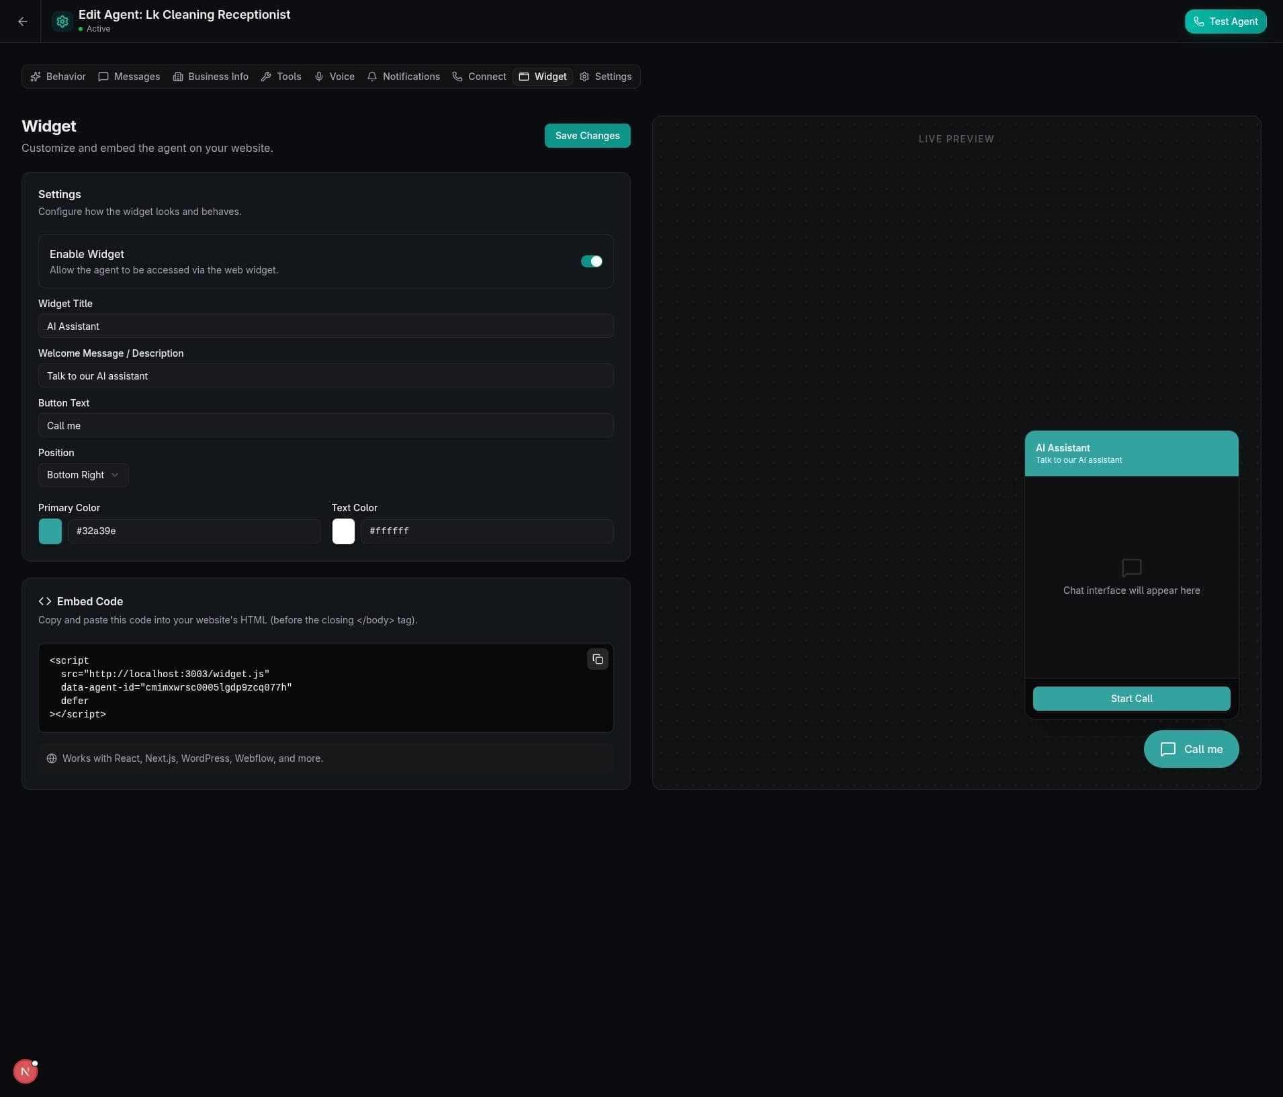Click the Business Info briefcase icon

pos(178,77)
